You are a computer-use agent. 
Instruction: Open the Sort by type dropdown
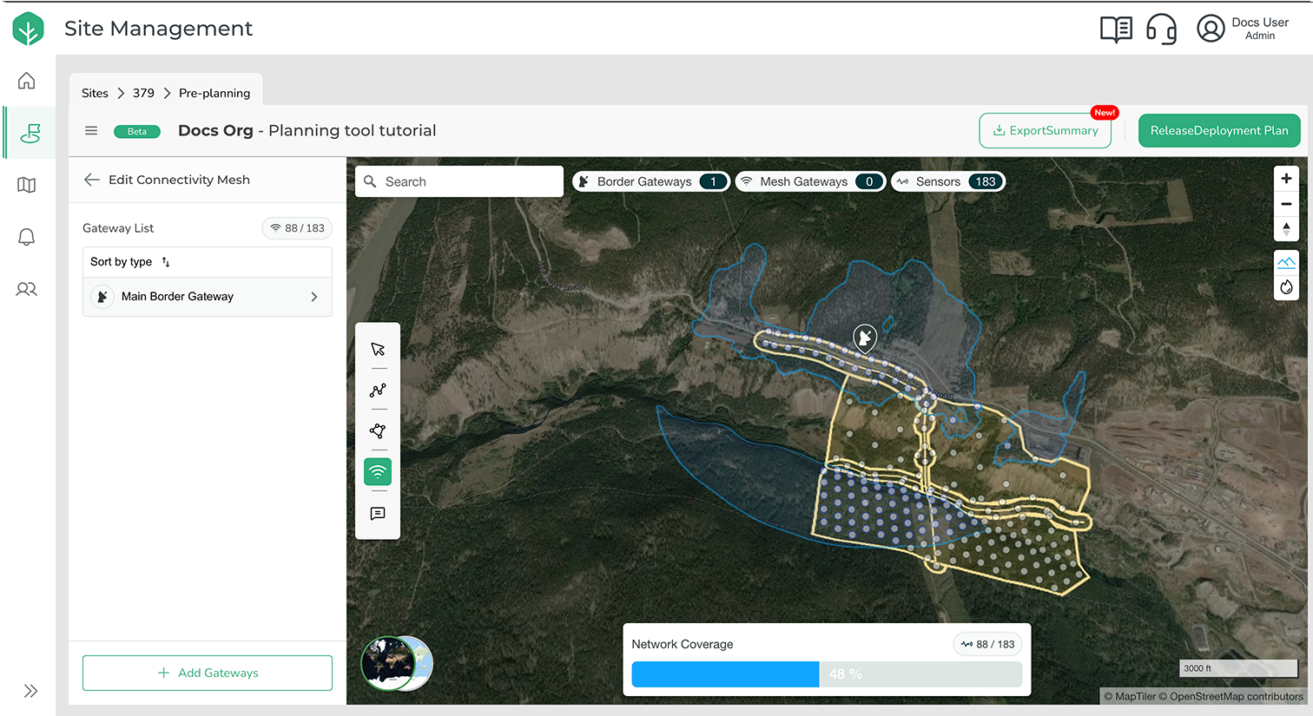[x=130, y=262]
